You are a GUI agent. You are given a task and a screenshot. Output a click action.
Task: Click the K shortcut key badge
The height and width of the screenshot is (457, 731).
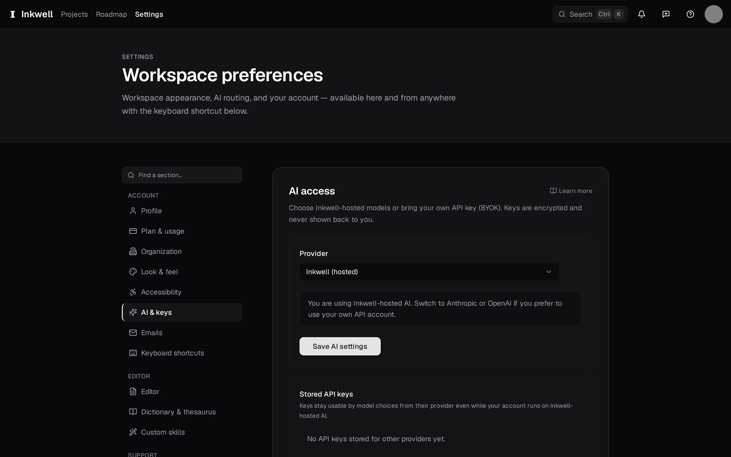(618, 14)
